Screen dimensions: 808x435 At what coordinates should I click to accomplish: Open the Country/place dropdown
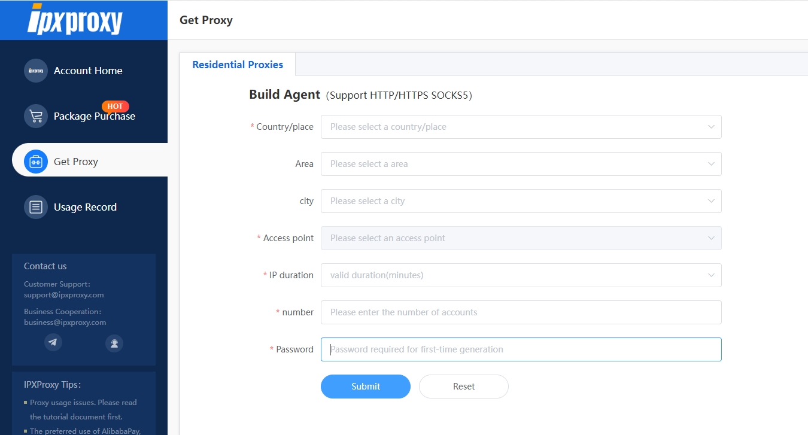coord(521,127)
